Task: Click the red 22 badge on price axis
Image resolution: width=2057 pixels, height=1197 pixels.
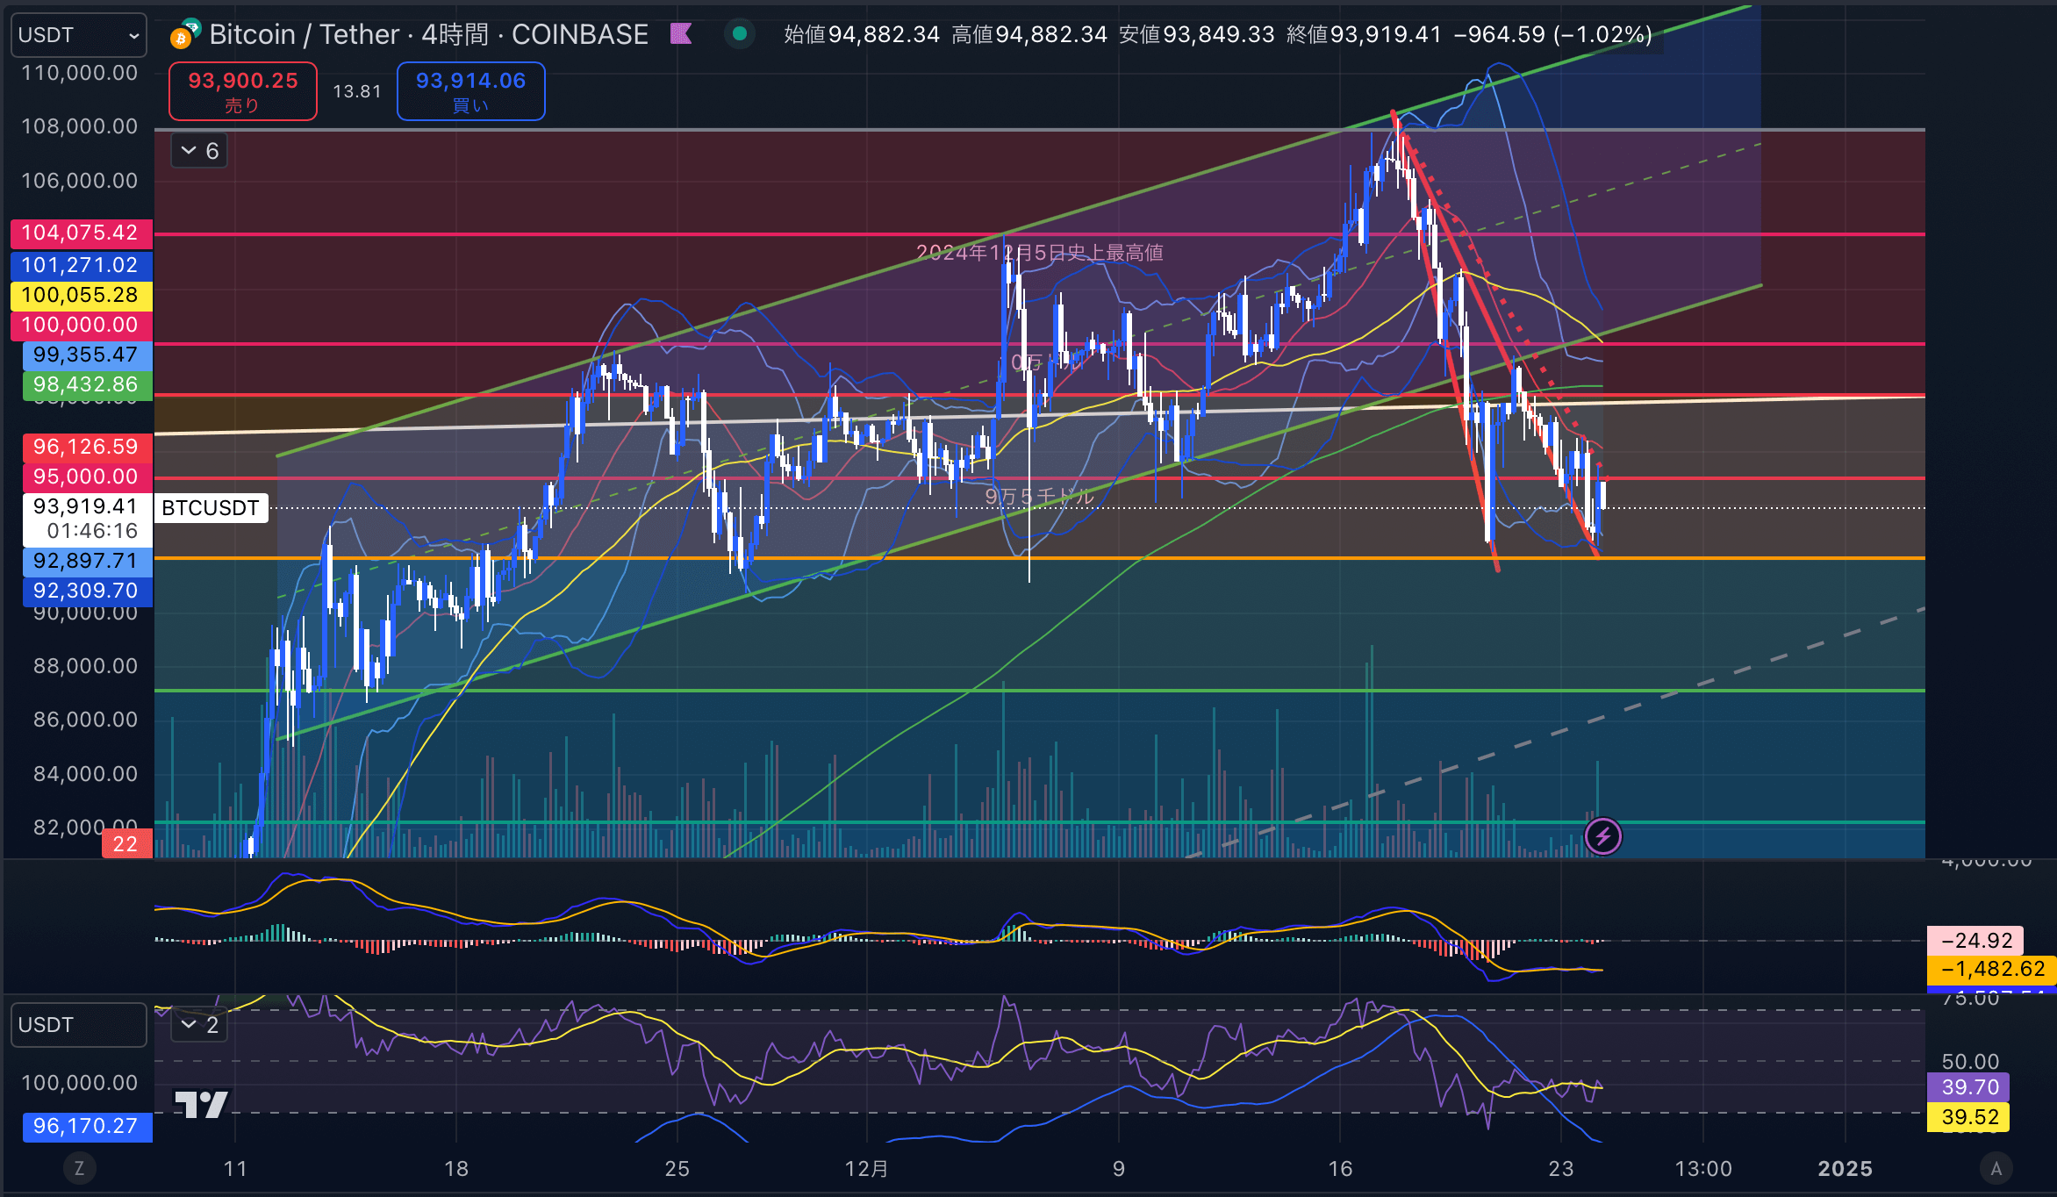Action: click(126, 844)
